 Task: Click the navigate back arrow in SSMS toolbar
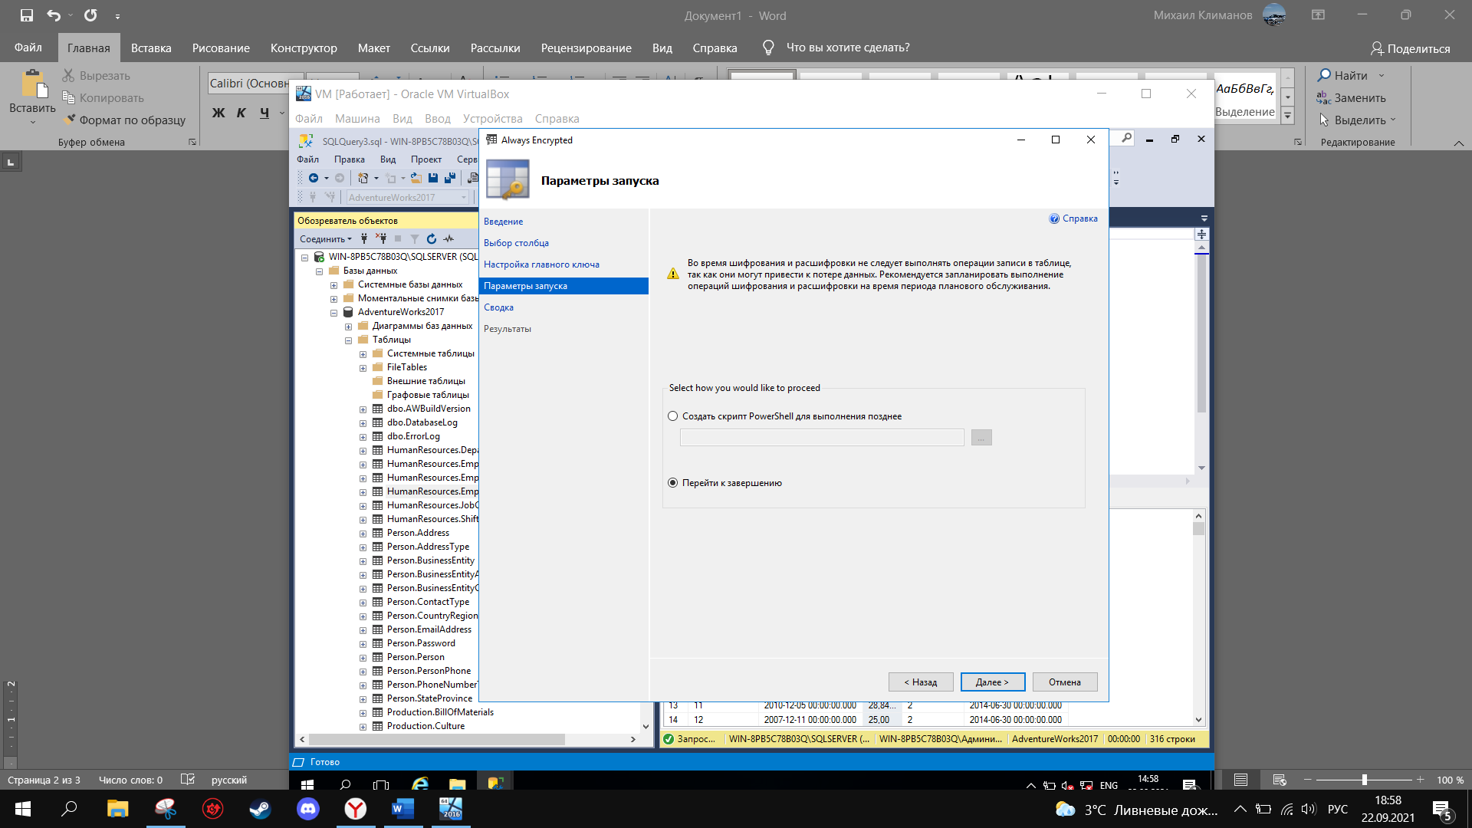(x=313, y=178)
